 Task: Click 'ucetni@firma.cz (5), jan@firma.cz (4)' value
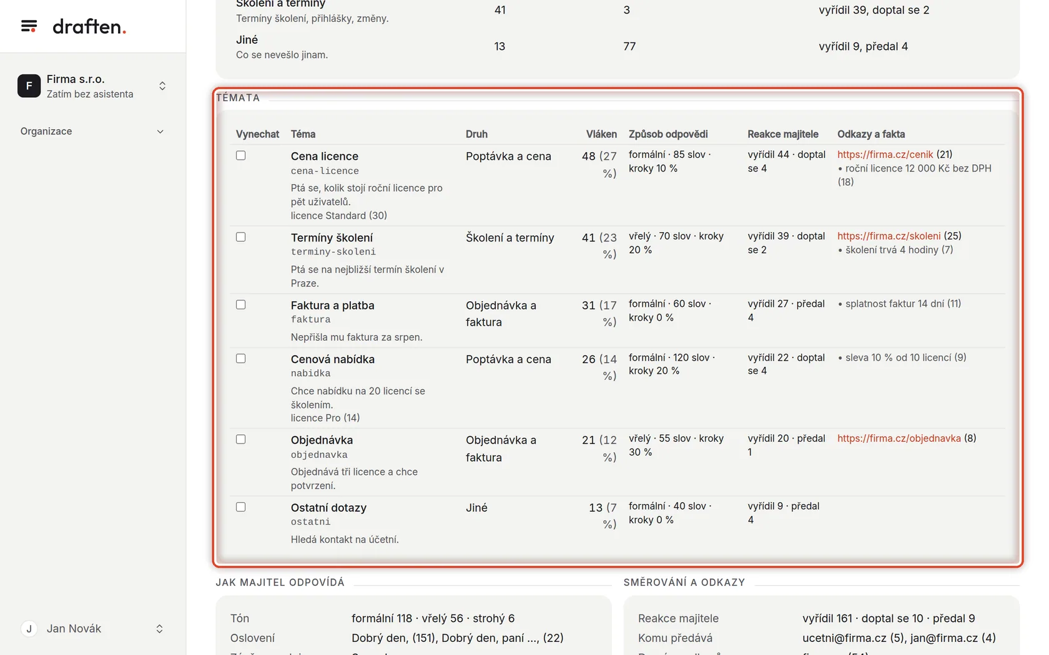click(899, 638)
